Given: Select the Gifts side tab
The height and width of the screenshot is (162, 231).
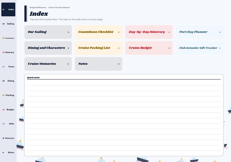Looking at the screenshot, I should pyautogui.click(x=8, y=124).
